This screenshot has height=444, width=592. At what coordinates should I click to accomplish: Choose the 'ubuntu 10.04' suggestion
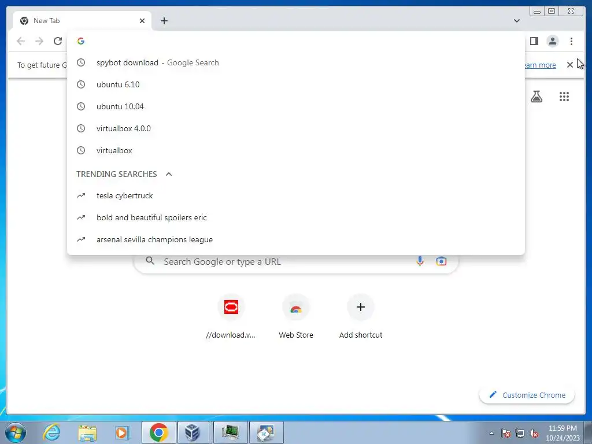(296, 106)
